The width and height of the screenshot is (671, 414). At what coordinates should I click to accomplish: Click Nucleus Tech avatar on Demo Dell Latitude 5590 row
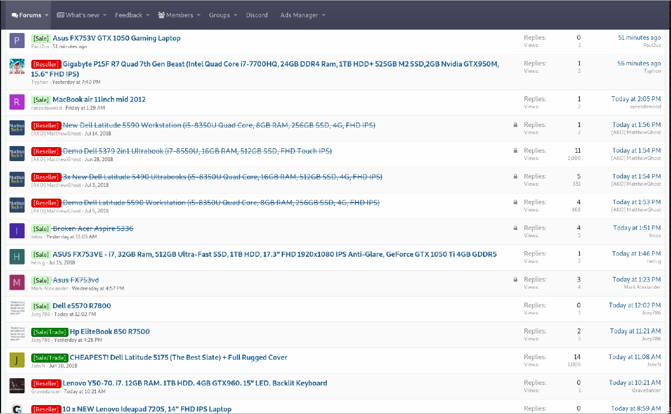click(17, 205)
